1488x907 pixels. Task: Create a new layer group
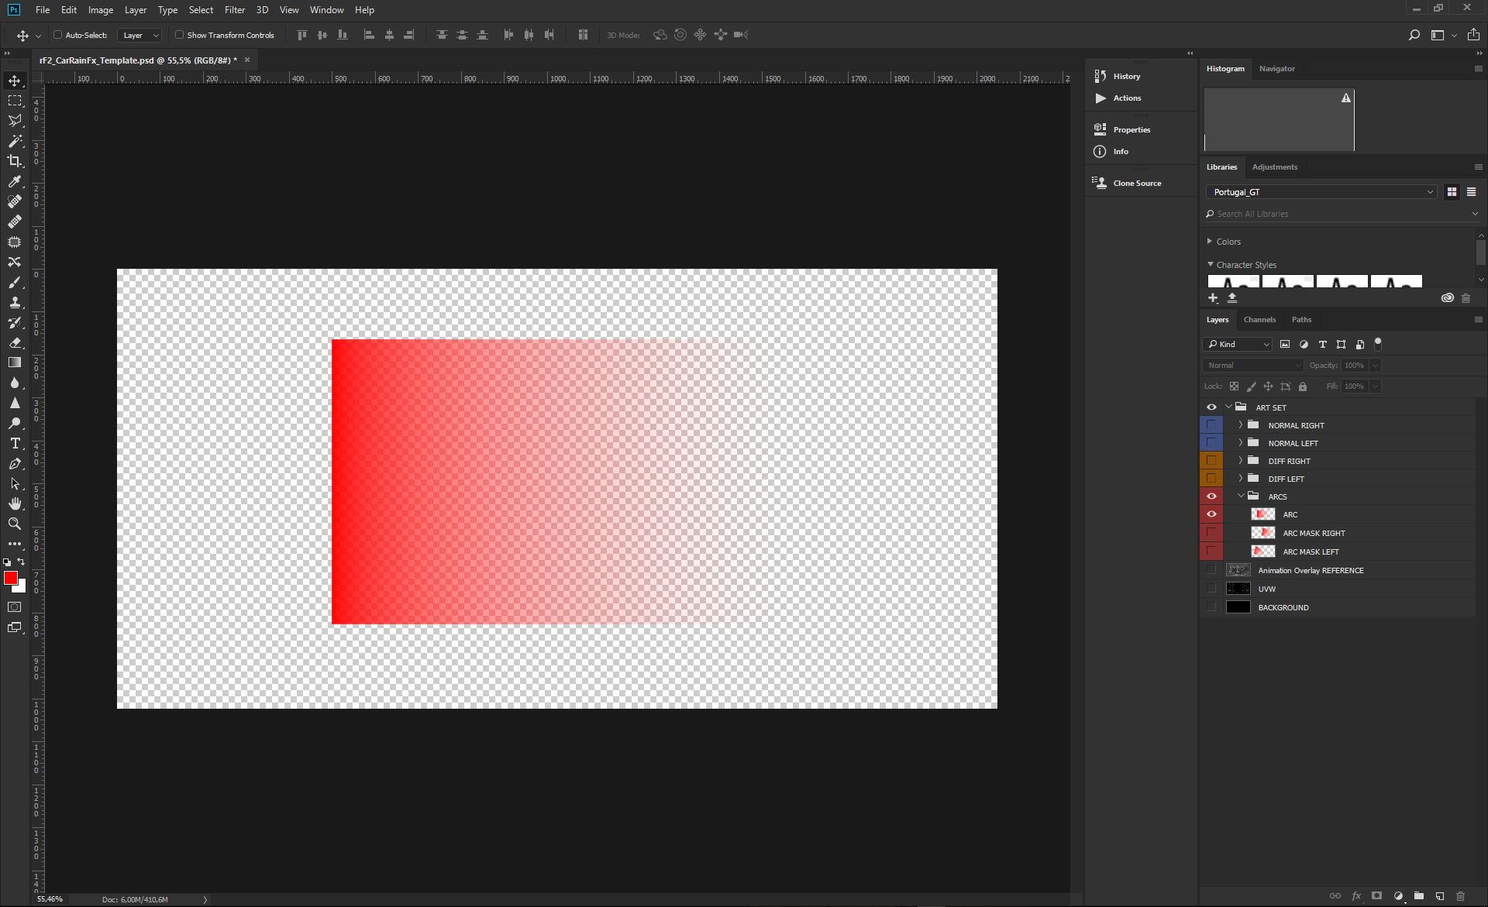(1419, 896)
